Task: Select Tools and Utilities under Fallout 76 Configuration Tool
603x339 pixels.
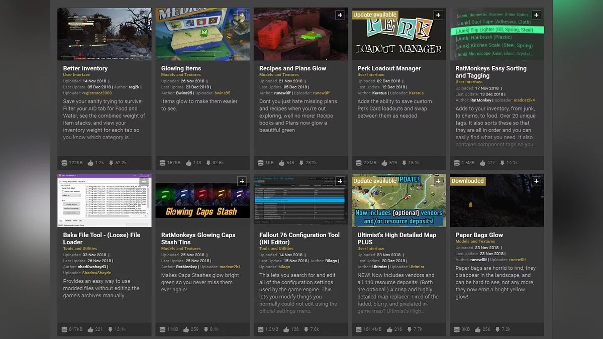Action: [276, 248]
